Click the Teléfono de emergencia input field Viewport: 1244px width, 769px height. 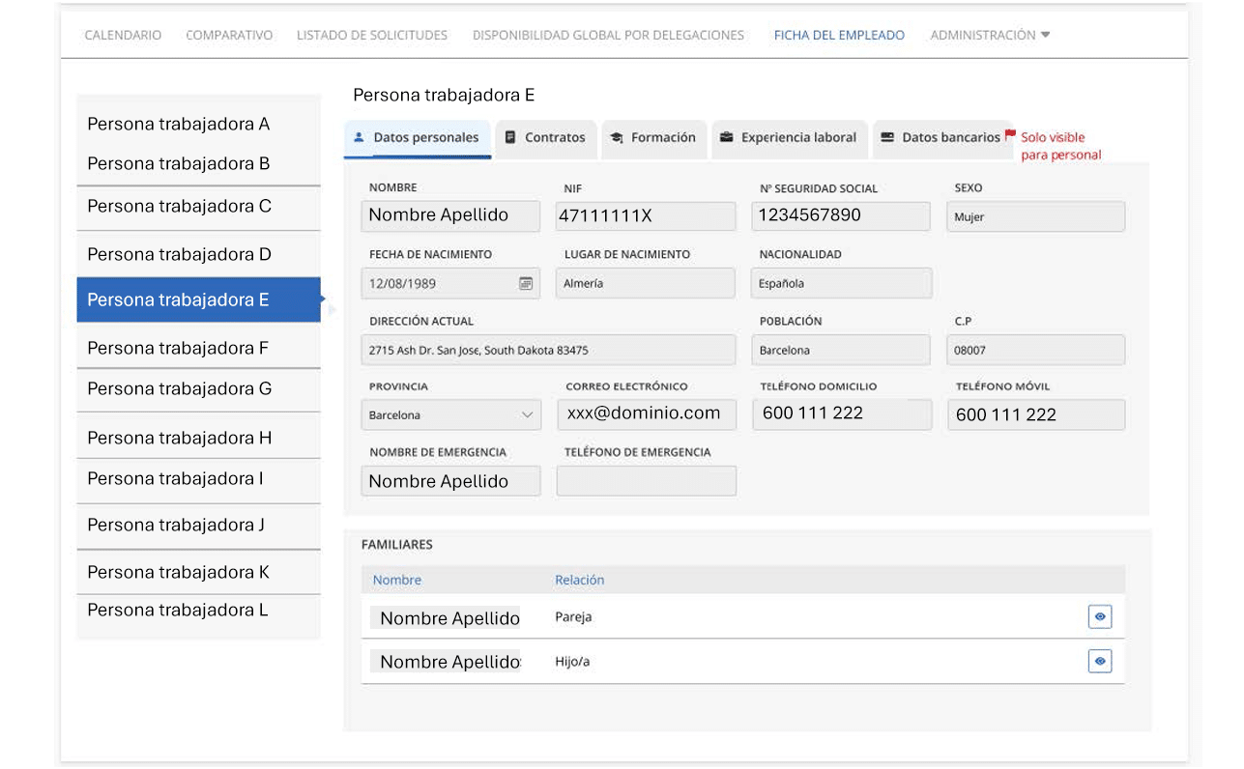pyautogui.click(x=646, y=481)
